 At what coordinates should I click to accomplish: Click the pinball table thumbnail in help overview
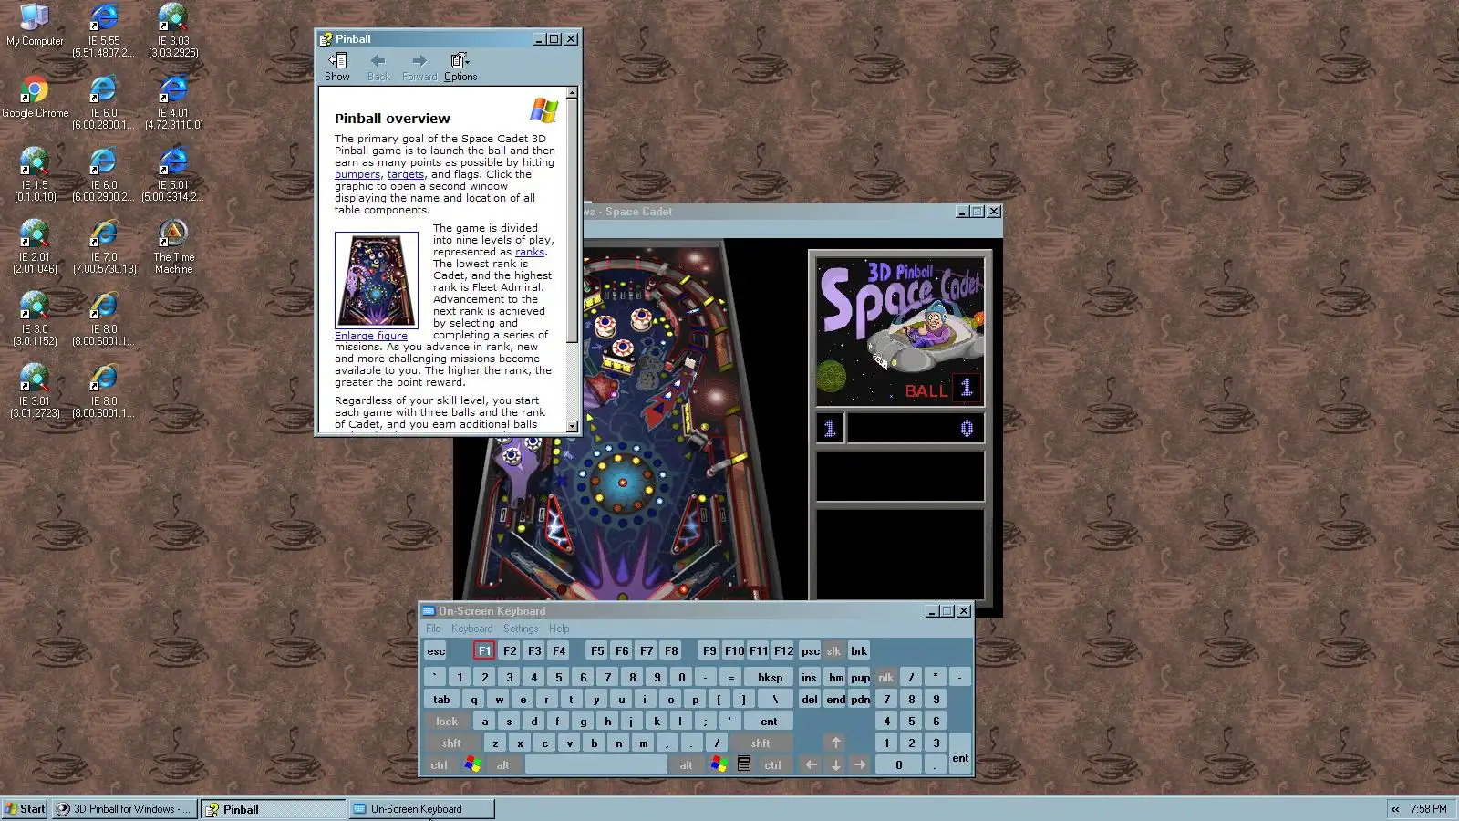[x=377, y=280]
